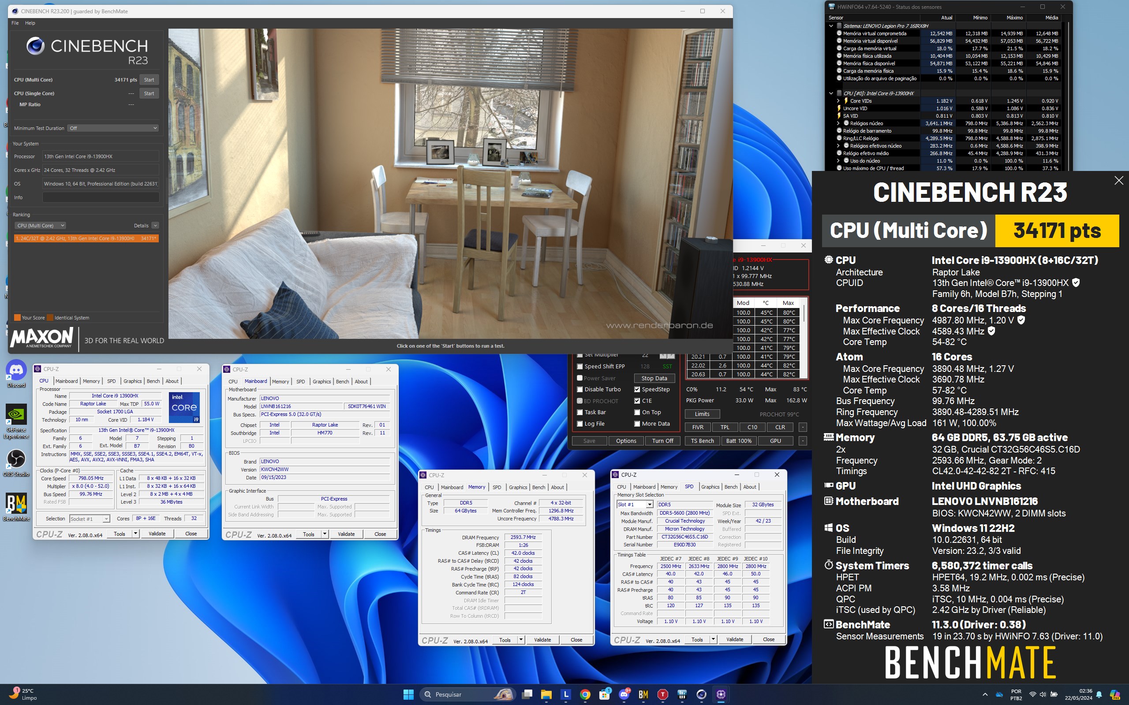Click Stop Data in ThrottleStop
1129x705 pixels.
click(x=654, y=378)
